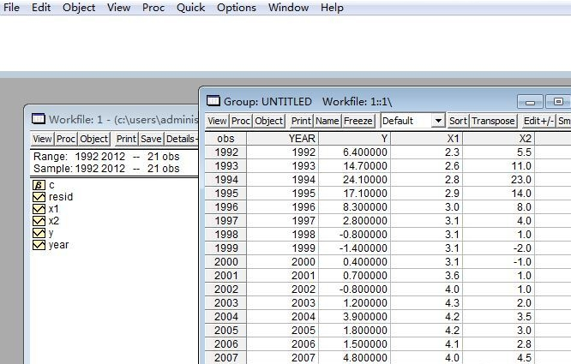Select row label 2007 in obs column
The image size is (571, 364).
225,358
